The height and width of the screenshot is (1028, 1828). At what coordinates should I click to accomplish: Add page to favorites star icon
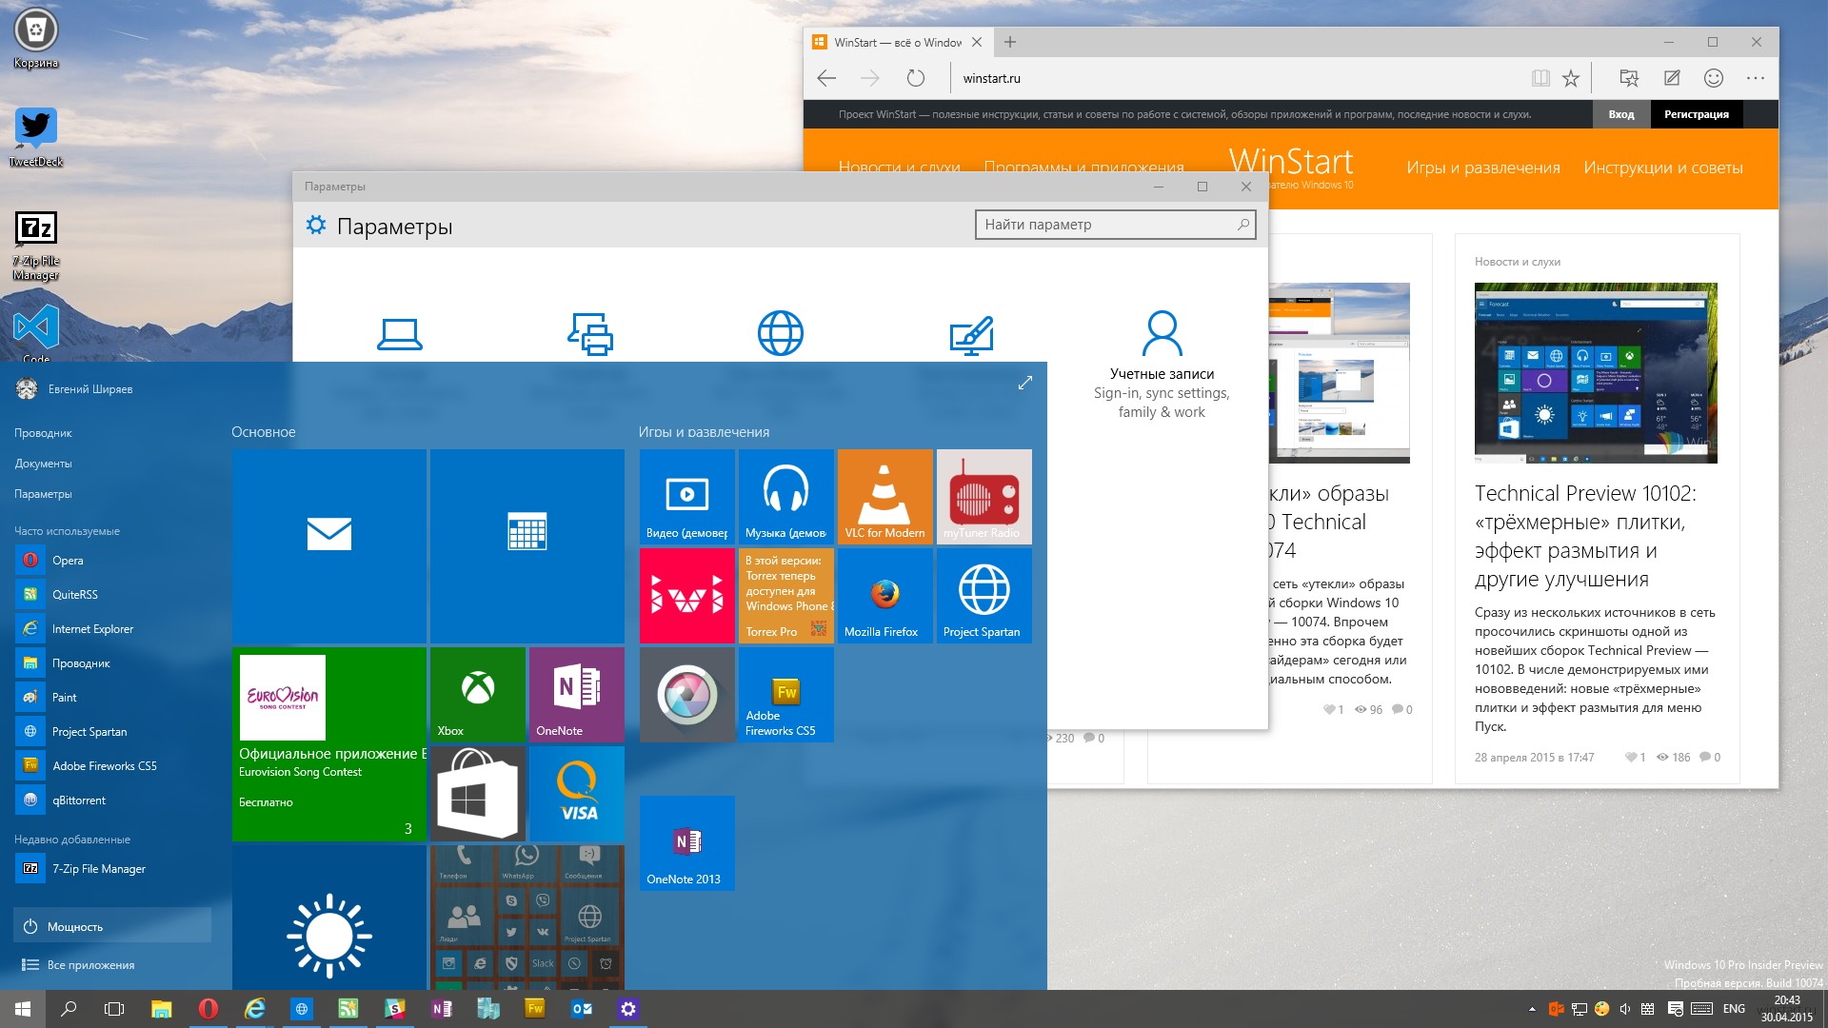(1571, 78)
